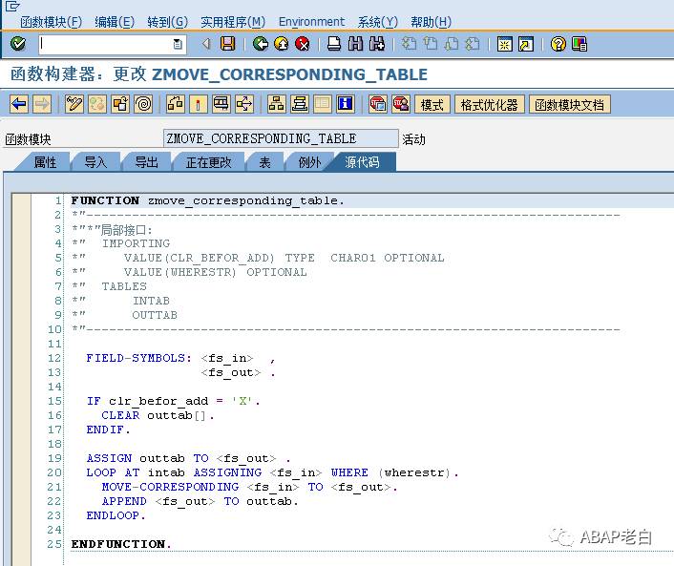Click the Where-Used List icon

point(244,104)
